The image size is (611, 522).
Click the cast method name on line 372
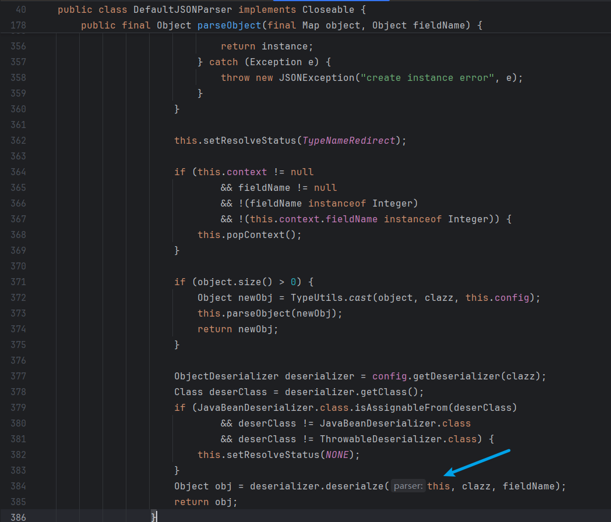[x=360, y=298]
